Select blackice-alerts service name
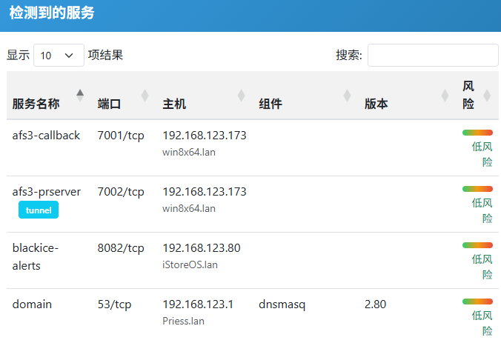 pyautogui.click(x=35, y=257)
